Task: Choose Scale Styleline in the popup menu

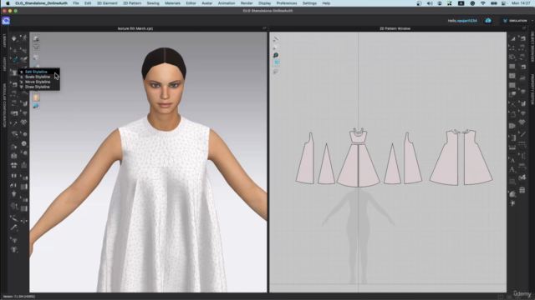Action: pyautogui.click(x=38, y=77)
